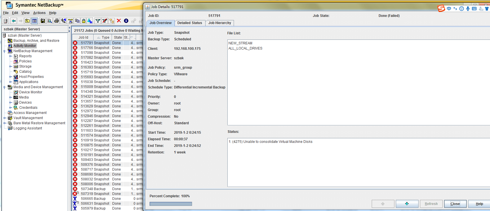Open Catalog in the tree
The width and height of the screenshot is (490, 211).
pyautogui.click(x=25, y=72)
